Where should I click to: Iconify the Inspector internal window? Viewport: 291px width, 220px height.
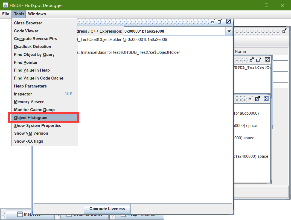pos(213,21)
